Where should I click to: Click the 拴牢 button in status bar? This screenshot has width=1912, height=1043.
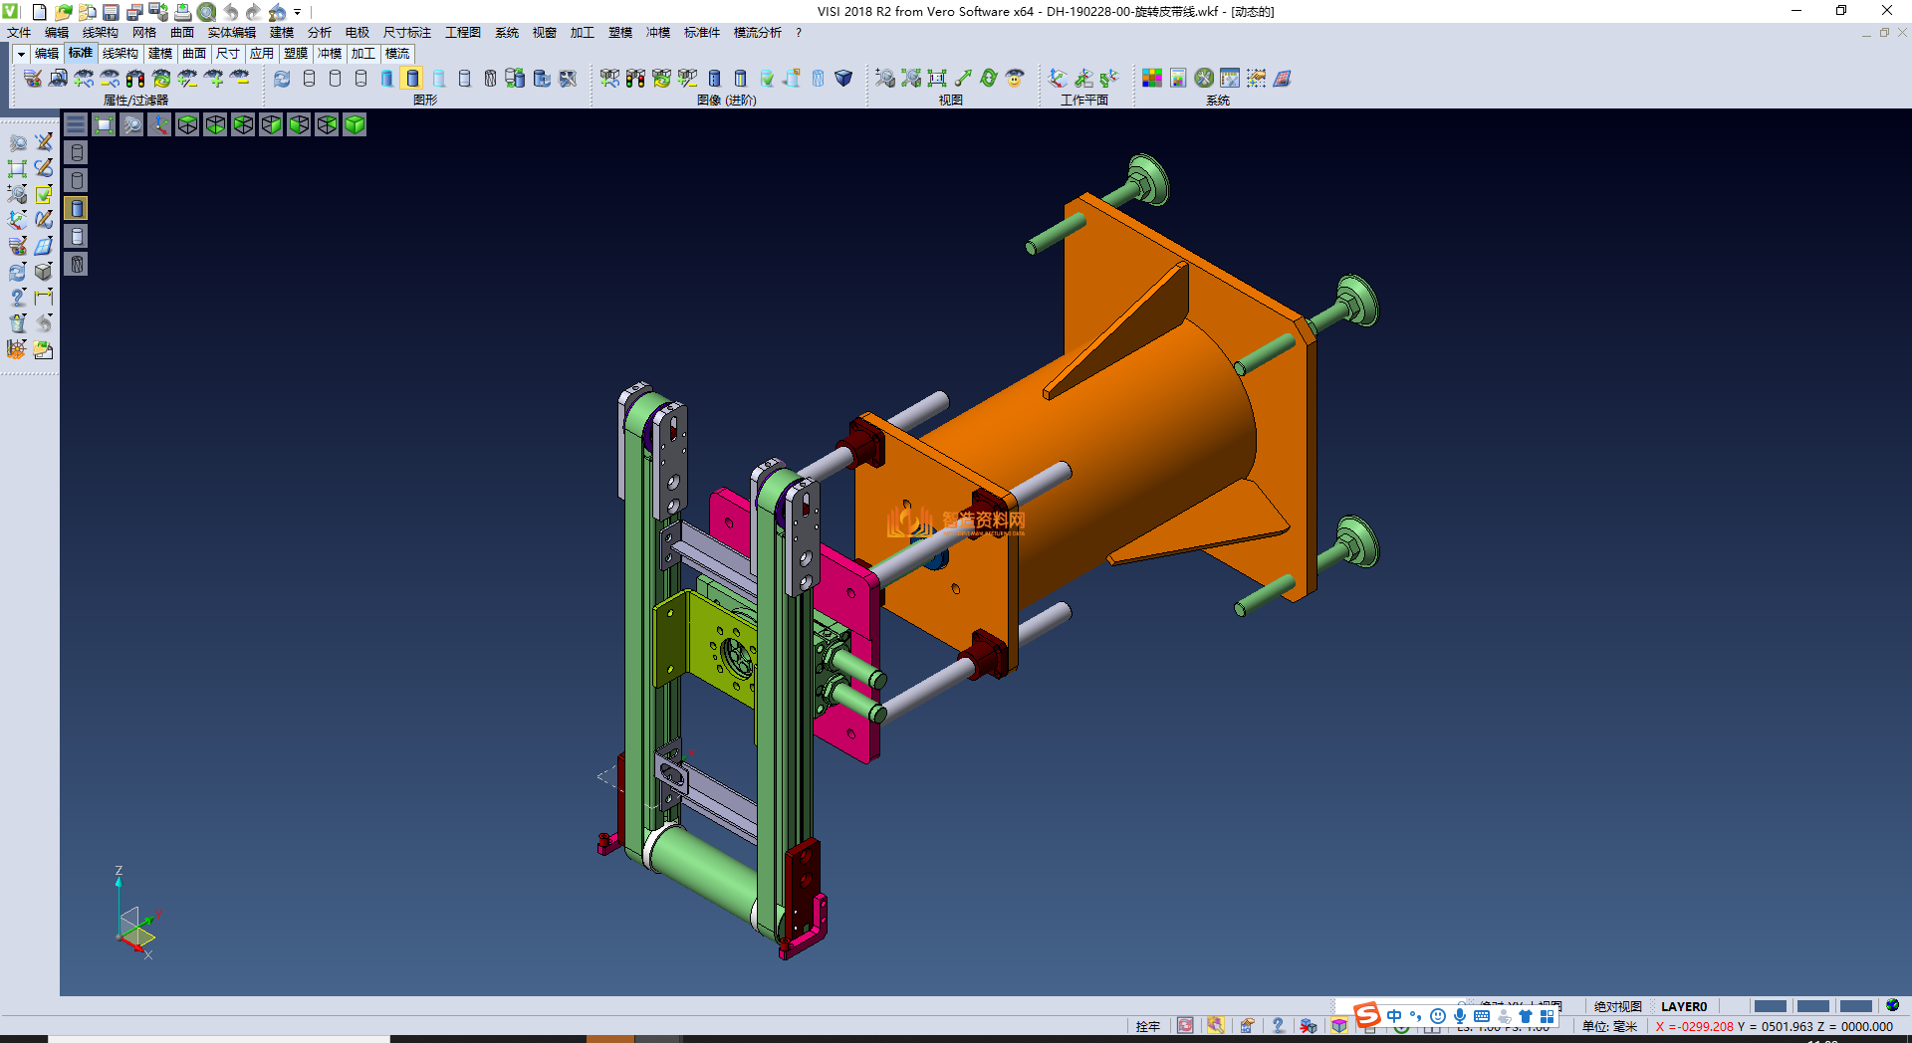[1147, 1026]
